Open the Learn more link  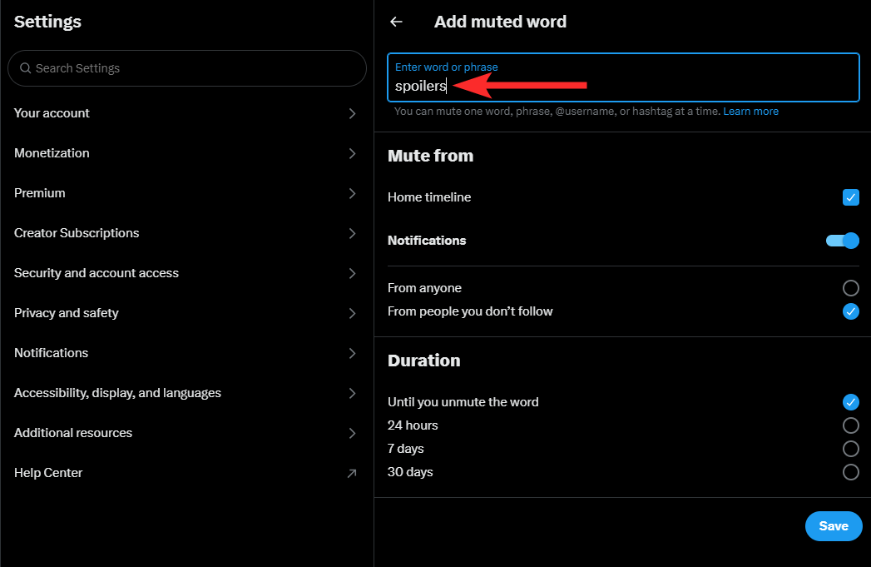[750, 112]
